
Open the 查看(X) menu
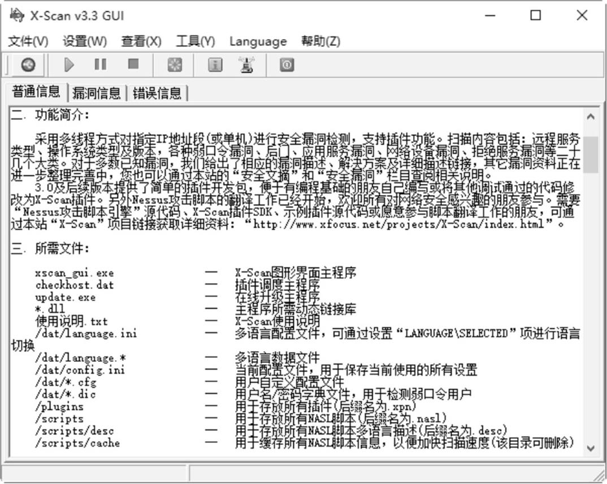point(141,41)
